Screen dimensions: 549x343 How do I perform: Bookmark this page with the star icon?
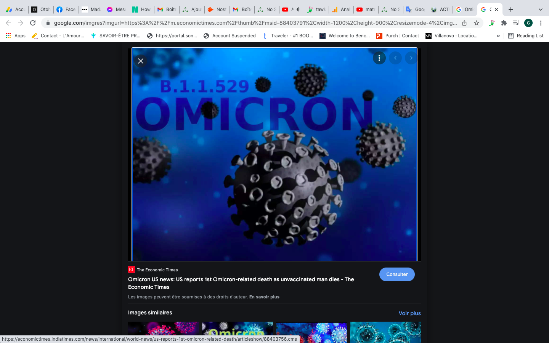click(477, 23)
